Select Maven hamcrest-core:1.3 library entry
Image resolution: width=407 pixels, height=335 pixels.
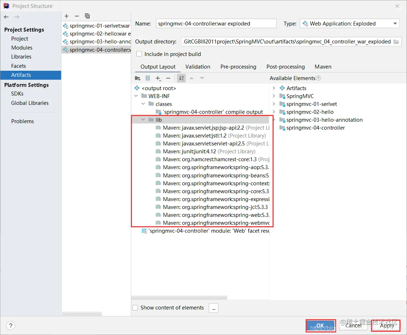(x=212, y=159)
